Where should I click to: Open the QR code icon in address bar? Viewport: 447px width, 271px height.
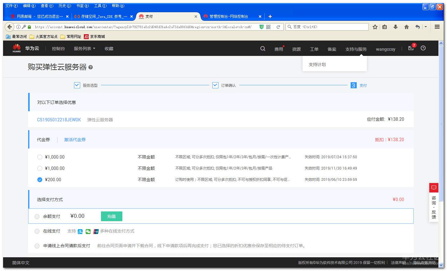coord(268,27)
